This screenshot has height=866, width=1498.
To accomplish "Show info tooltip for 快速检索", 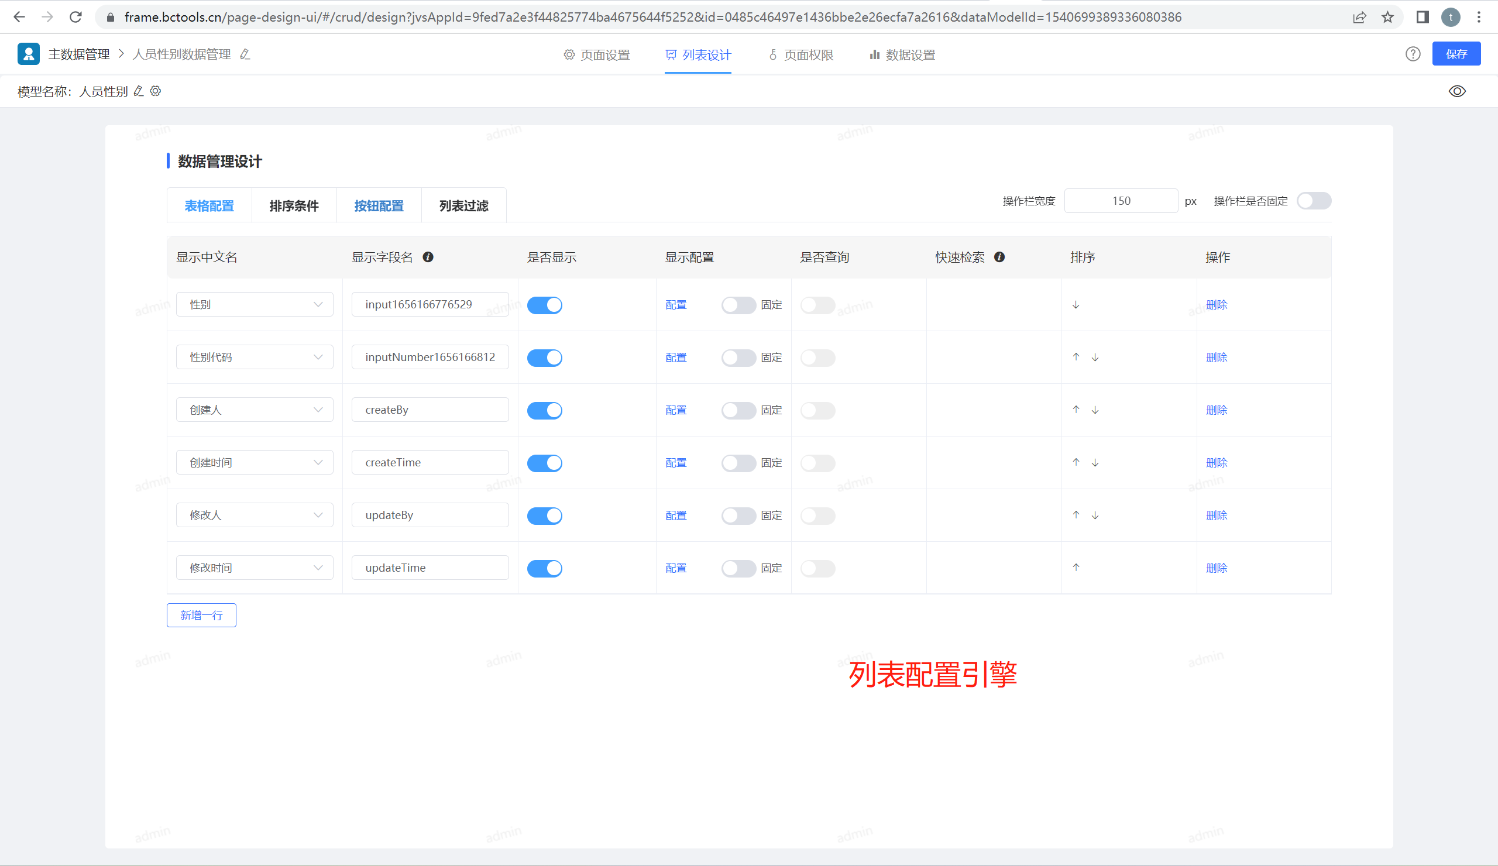I will [x=1000, y=257].
